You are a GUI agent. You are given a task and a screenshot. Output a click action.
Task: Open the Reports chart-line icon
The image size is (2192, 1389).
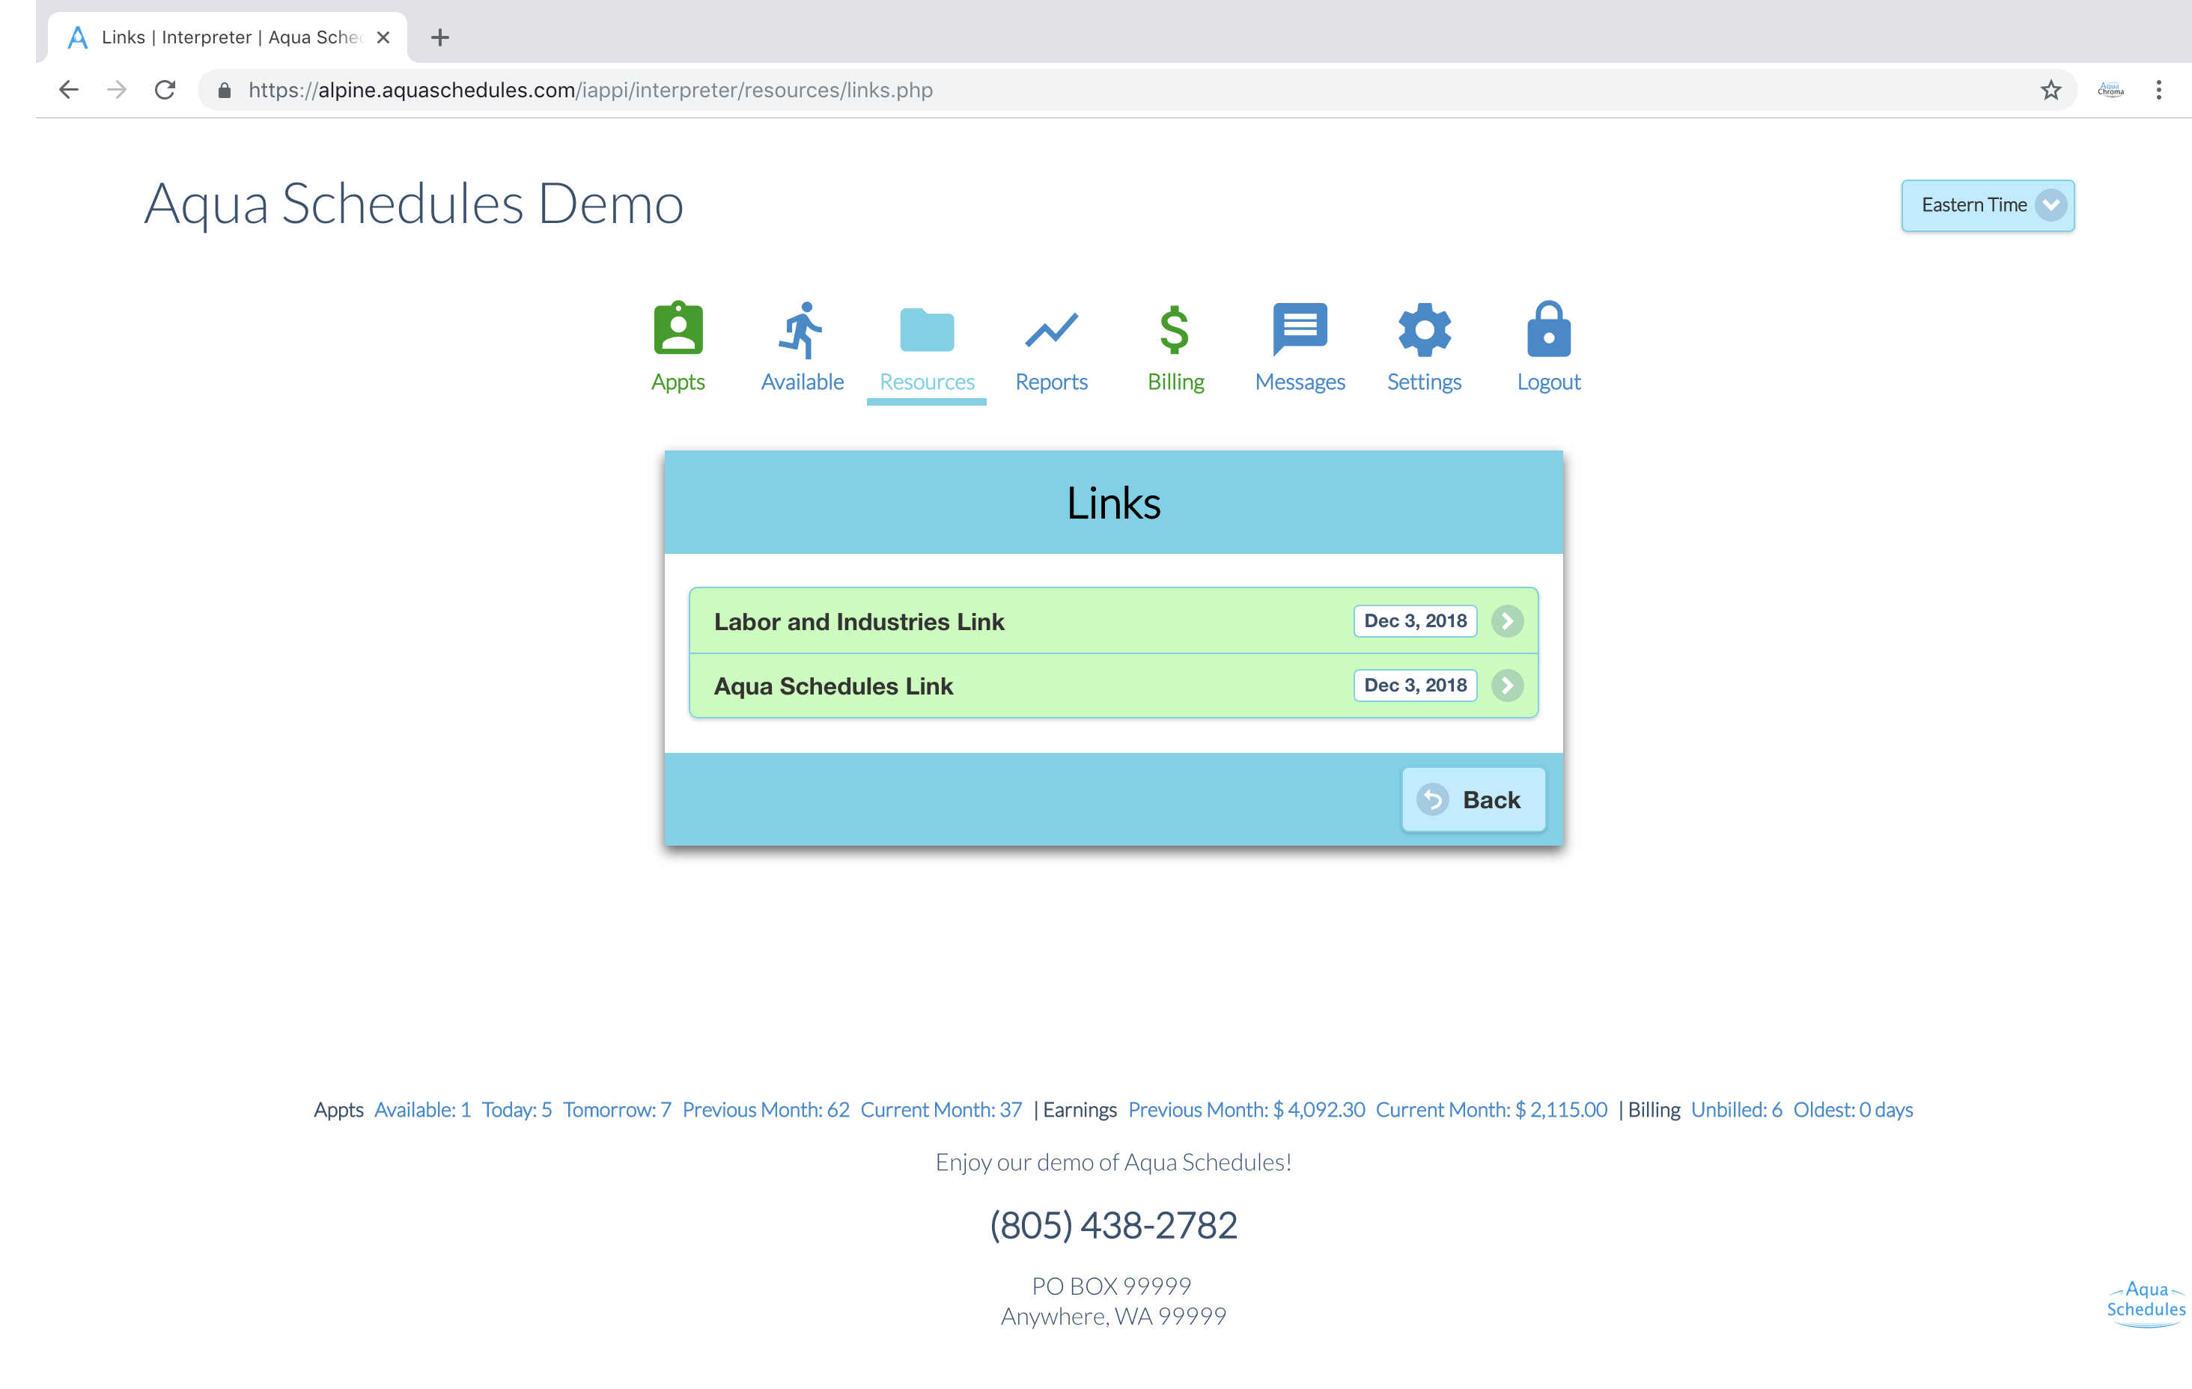[x=1051, y=330]
